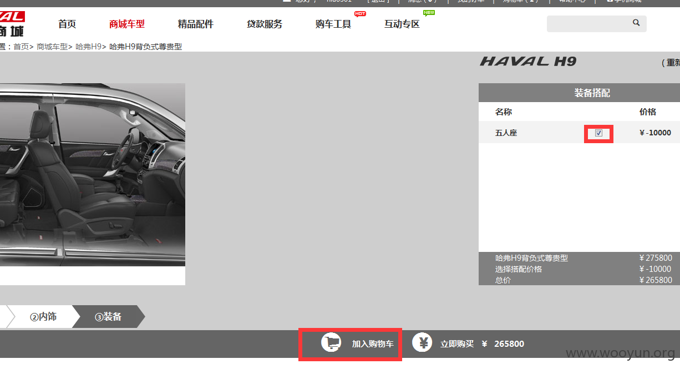
Task: Open the 商城车型 navigation item
Action: tap(127, 24)
